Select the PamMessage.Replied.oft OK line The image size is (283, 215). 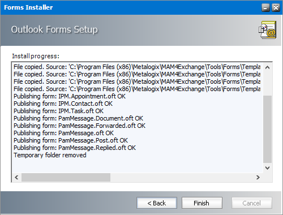pos(75,148)
